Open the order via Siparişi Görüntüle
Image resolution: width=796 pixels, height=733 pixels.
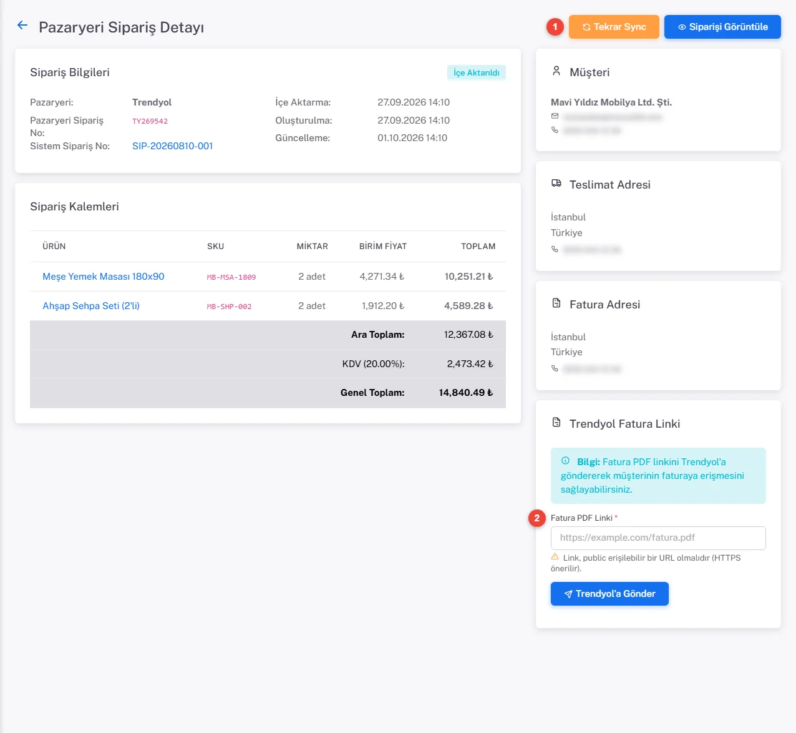(722, 27)
